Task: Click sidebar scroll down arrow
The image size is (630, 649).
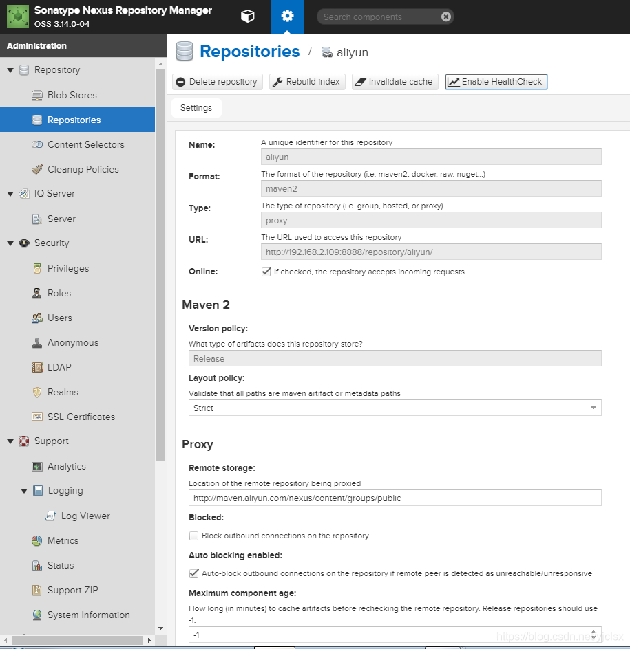Action: 161,628
